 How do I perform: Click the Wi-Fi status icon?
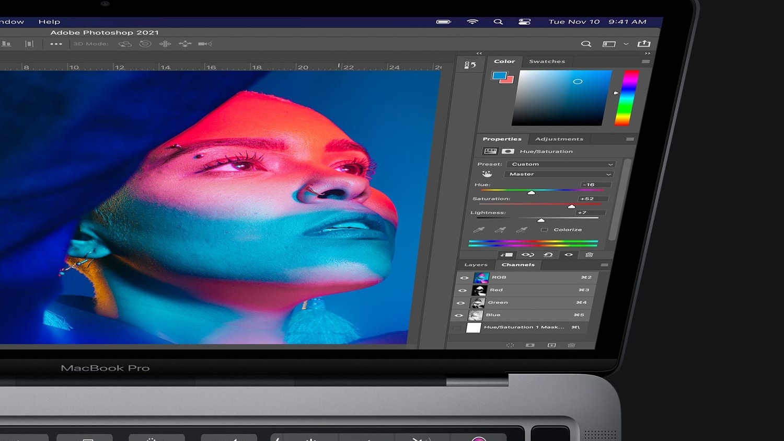[x=472, y=22]
